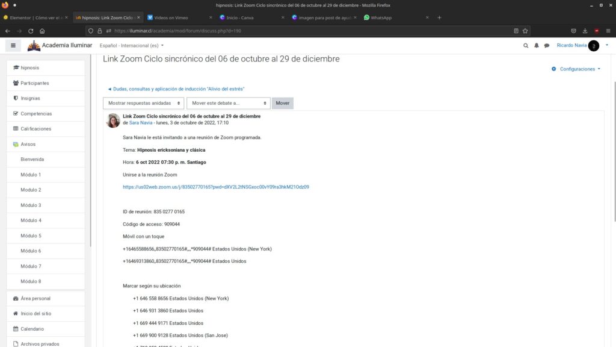616x347 pixels.
Task: Switch to the Videos on Vimeo tab
Action: point(179,17)
